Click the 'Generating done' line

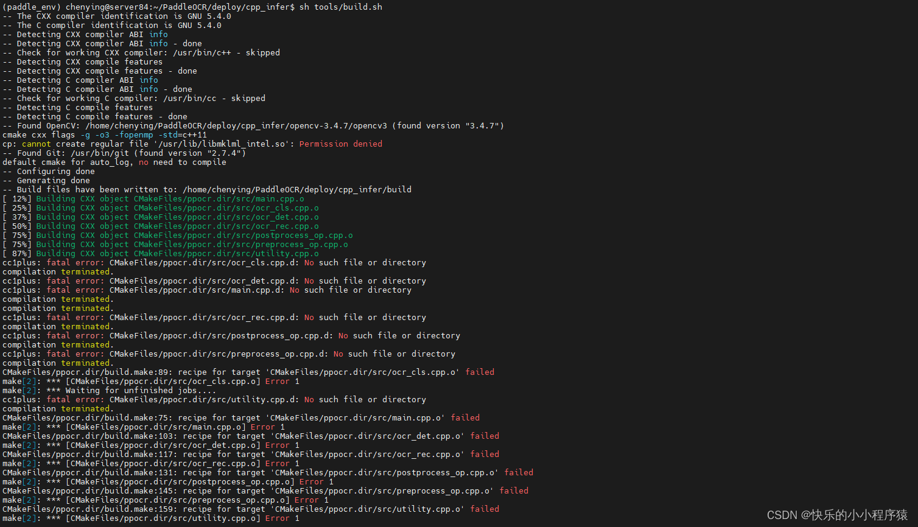click(46, 180)
